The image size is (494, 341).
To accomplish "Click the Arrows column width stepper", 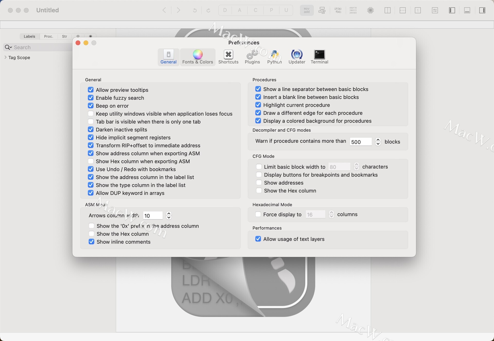I will click(169, 216).
